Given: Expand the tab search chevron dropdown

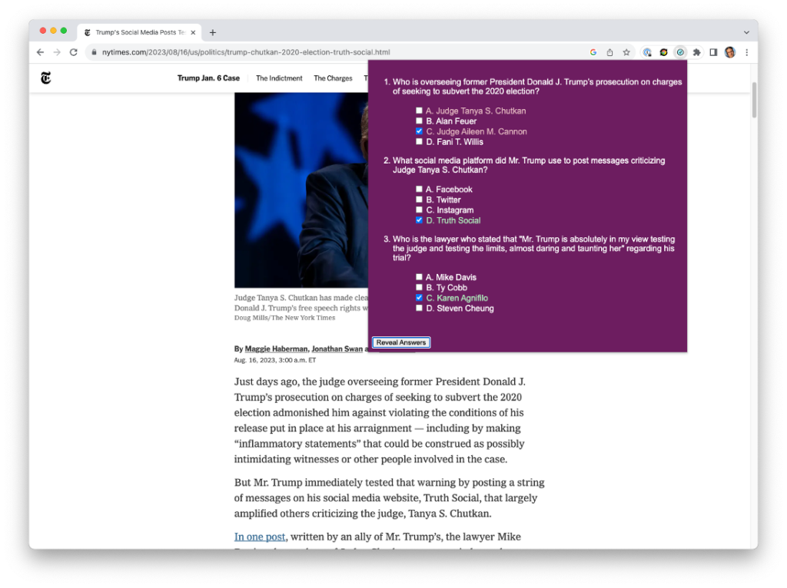Looking at the screenshot, I should pos(746,32).
